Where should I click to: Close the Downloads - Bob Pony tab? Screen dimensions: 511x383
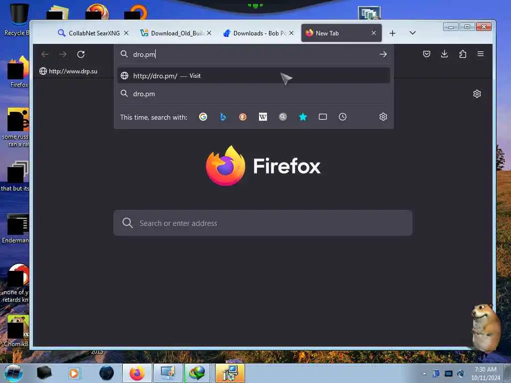point(291,33)
